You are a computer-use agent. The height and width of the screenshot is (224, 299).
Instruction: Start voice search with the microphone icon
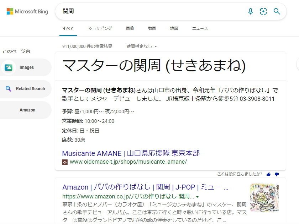(251, 11)
